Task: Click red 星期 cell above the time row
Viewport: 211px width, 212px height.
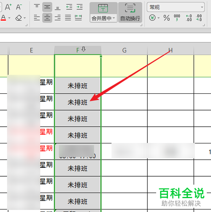Action: [x=46, y=132]
